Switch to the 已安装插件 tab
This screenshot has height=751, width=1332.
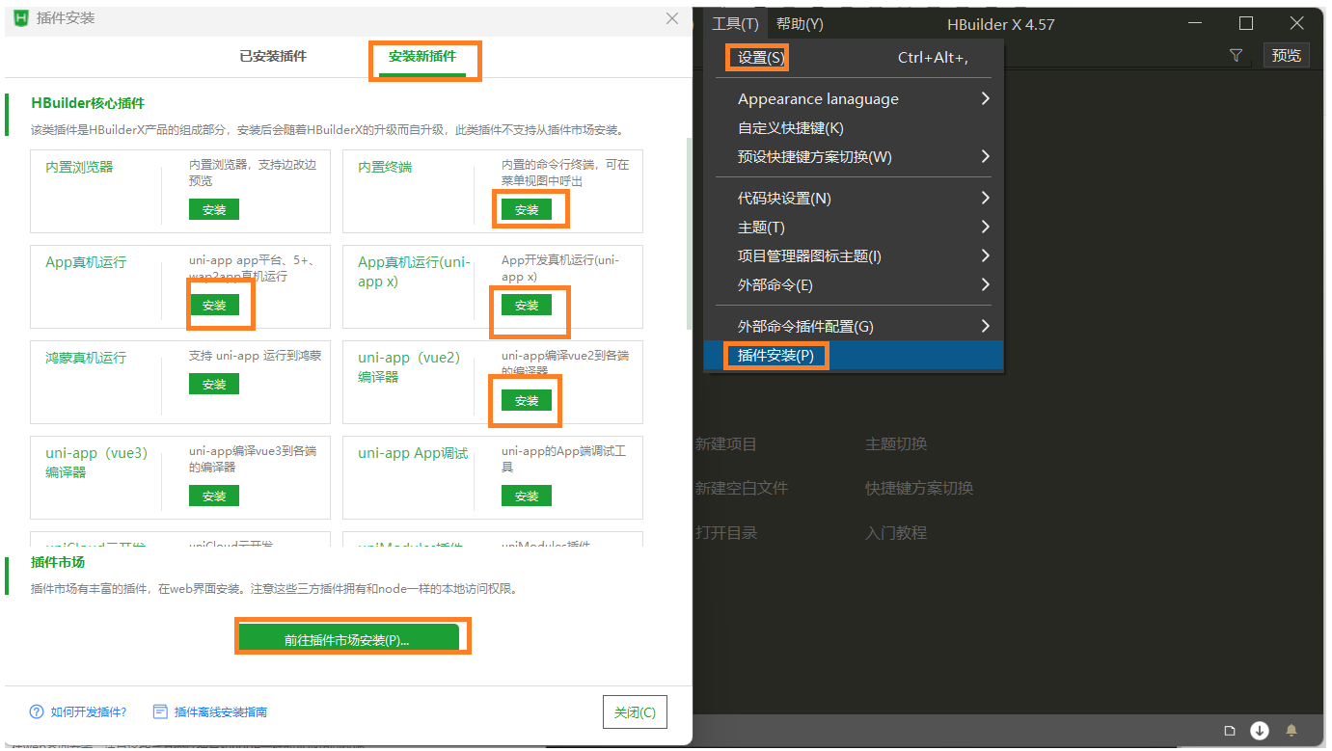pyautogui.click(x=273, y=57)
